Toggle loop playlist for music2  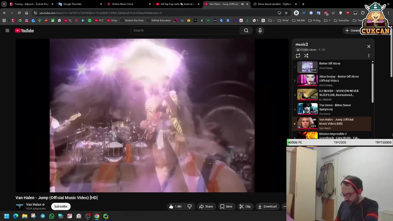[x=298, y=56]
